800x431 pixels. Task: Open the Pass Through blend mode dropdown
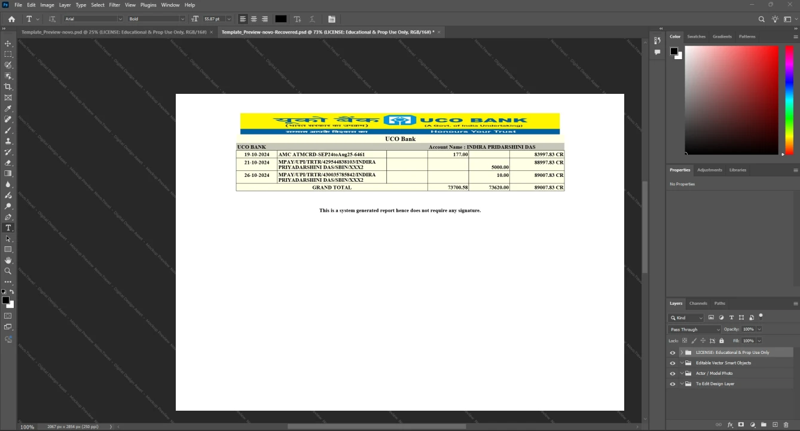pos(695,329)
